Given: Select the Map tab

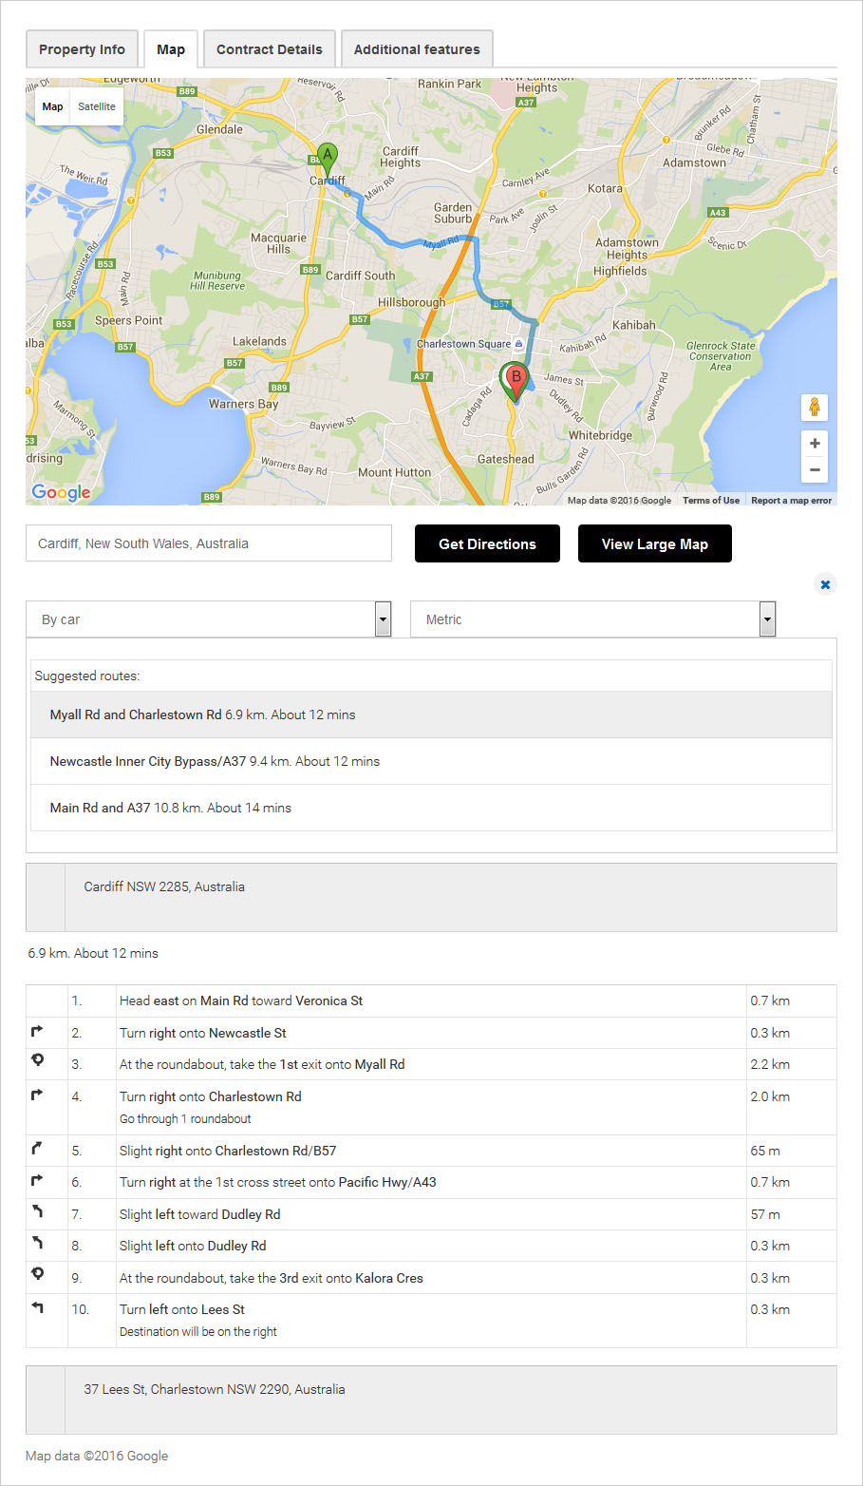Looking at the screenshot, I should pyautogui.click(x=171, y=49).
